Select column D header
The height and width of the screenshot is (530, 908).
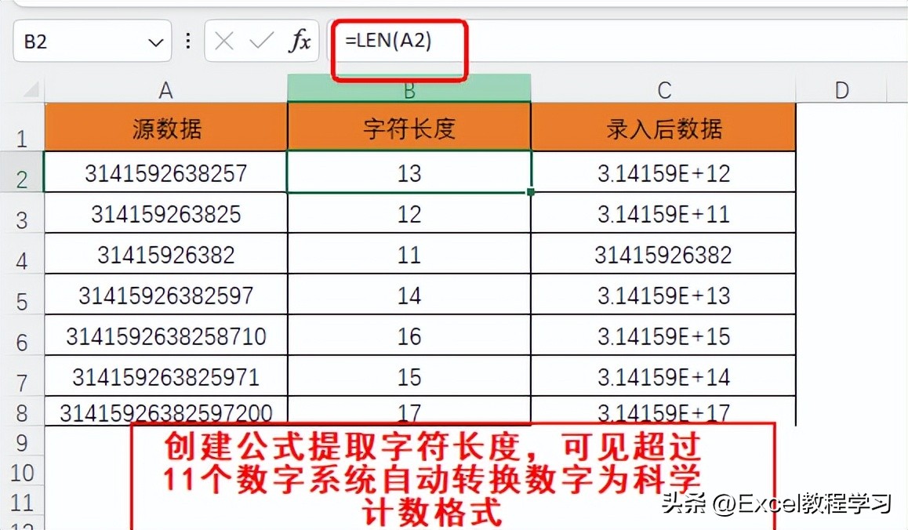(x=841, y=89)
